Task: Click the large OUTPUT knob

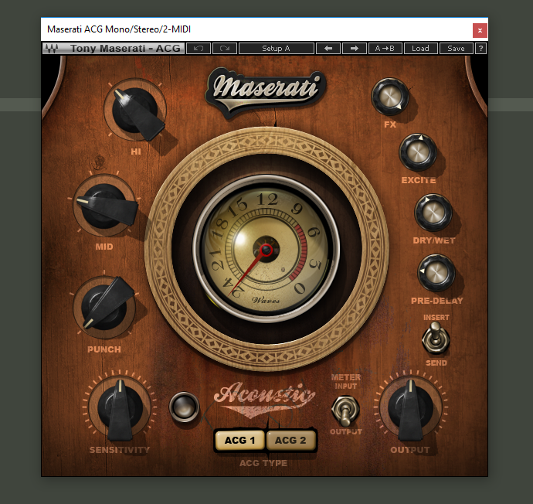Action: tap(411, 407)
